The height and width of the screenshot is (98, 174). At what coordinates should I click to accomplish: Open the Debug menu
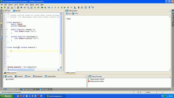coord(32,5)
